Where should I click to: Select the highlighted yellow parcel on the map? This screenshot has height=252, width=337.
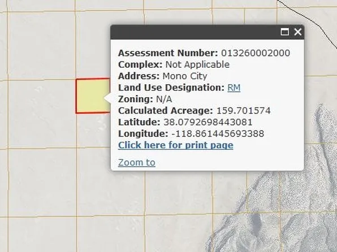pos(93,96)
